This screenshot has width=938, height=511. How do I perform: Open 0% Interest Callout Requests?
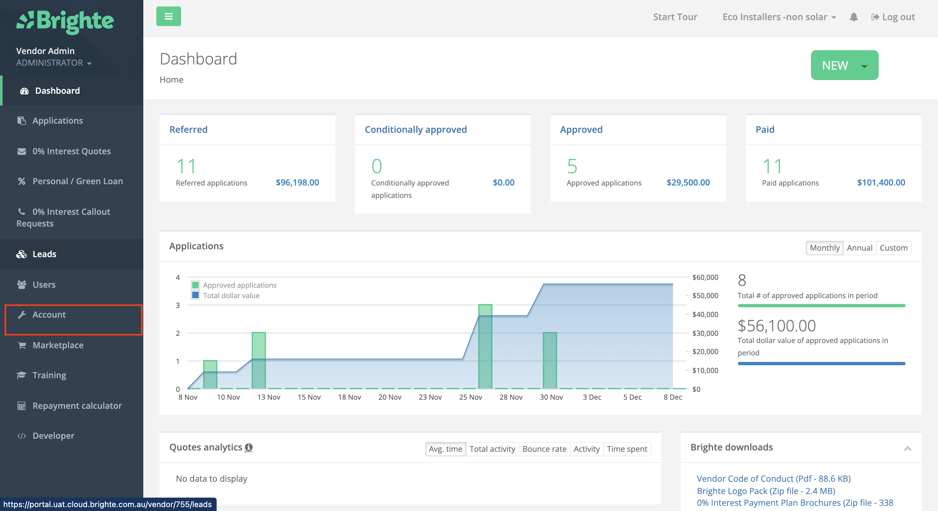71,218
